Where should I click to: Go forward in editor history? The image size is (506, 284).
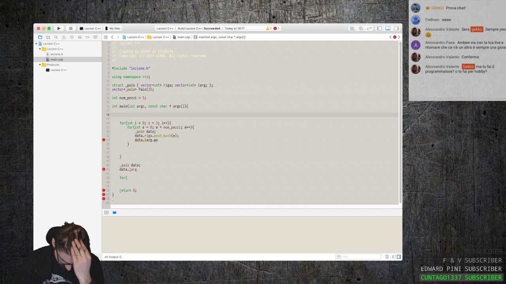click(118, 37)
